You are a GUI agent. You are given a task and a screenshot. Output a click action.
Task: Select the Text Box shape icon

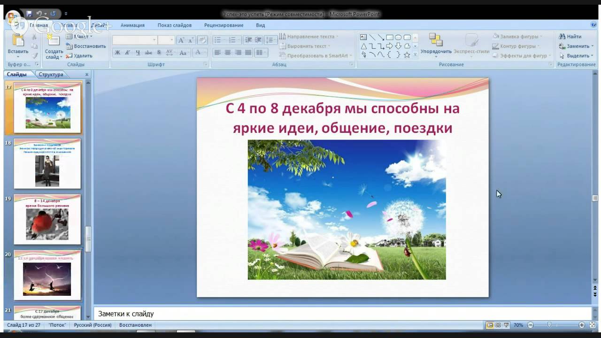[x=363, y=37]
